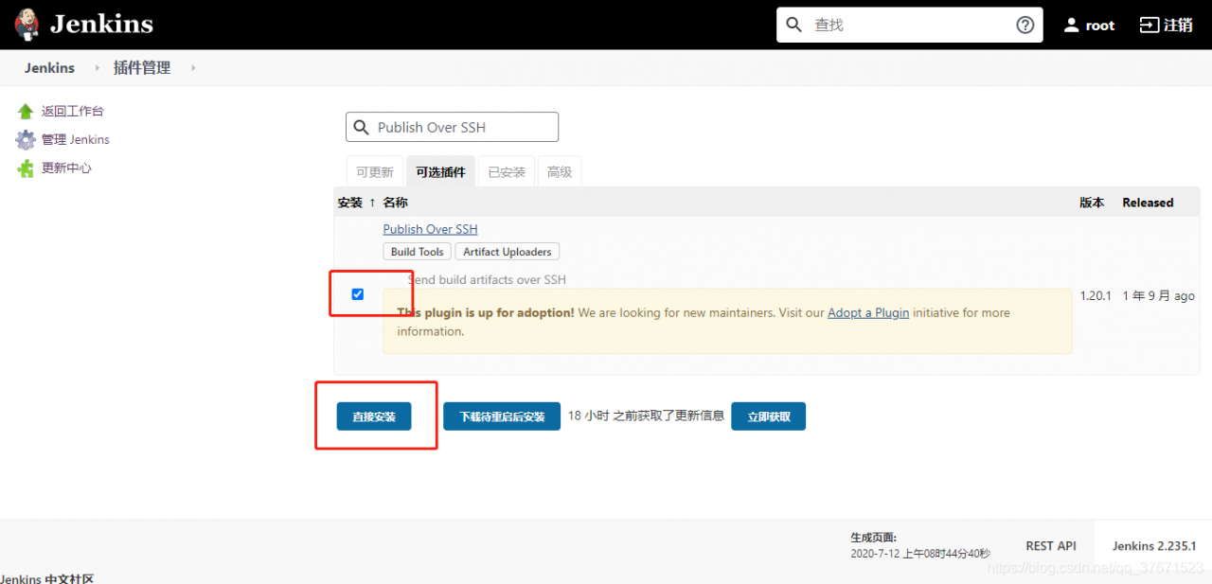Open the 返回工作台 sidebar link
This screenshot has width=1212, height=584.
pos(73,112)
